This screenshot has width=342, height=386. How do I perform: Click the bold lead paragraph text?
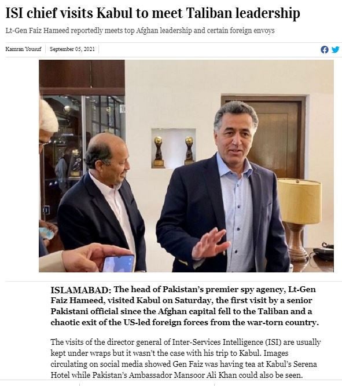(185, 306)
